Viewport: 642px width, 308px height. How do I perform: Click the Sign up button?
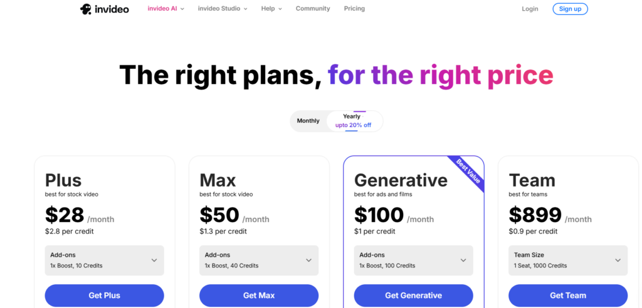(x=570, y=9)
